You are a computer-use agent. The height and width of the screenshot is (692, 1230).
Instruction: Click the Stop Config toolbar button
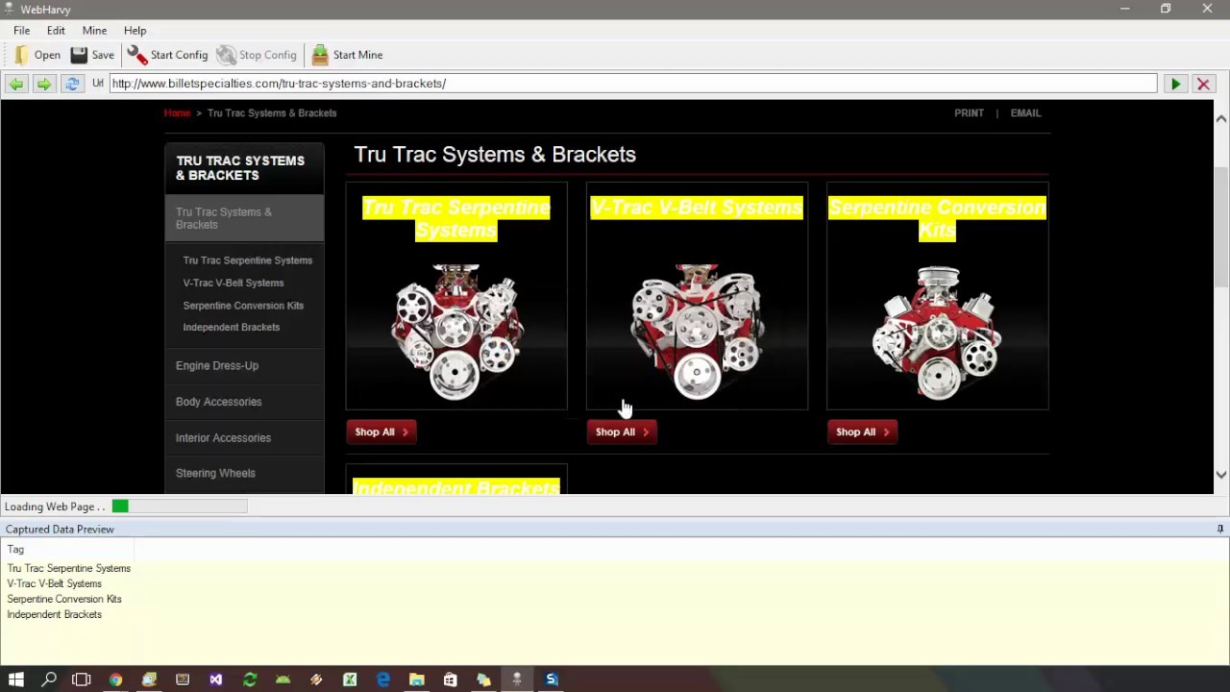[257, 55]
